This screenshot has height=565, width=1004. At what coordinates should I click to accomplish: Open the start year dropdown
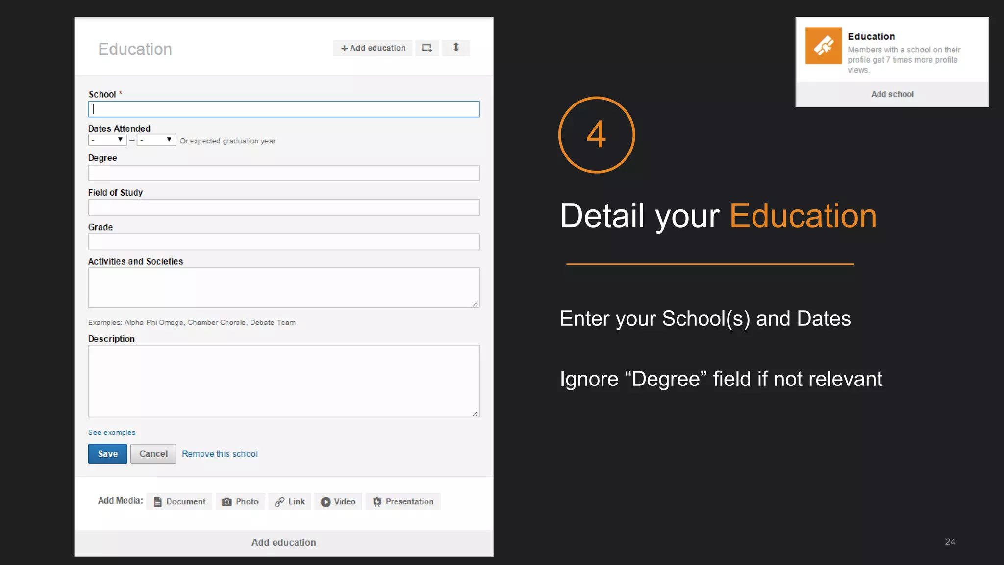pos(107,140)
